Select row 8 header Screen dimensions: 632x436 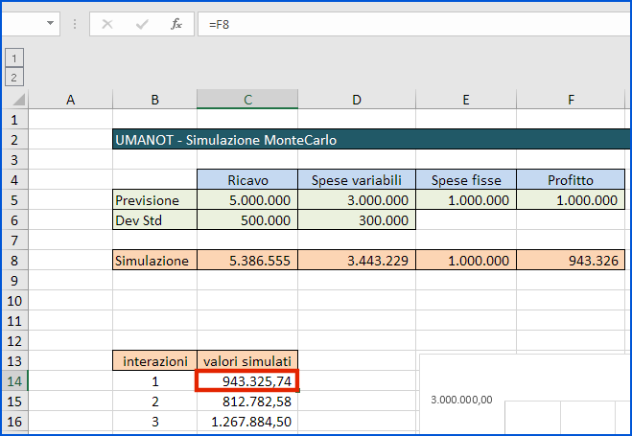[x=13, y=261]
